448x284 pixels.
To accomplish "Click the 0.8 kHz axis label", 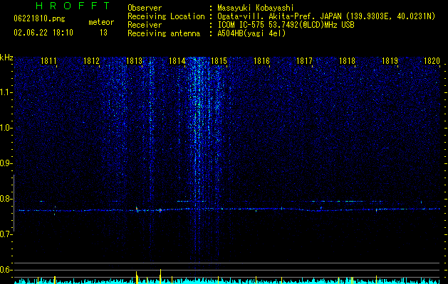I will 6,199.
